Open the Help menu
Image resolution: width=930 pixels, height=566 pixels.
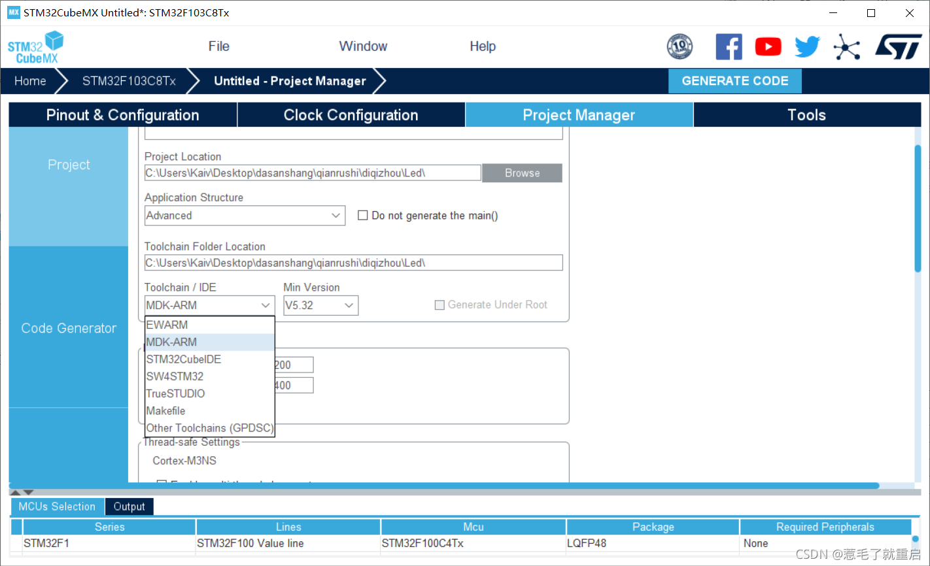click(x=483, y=46)
